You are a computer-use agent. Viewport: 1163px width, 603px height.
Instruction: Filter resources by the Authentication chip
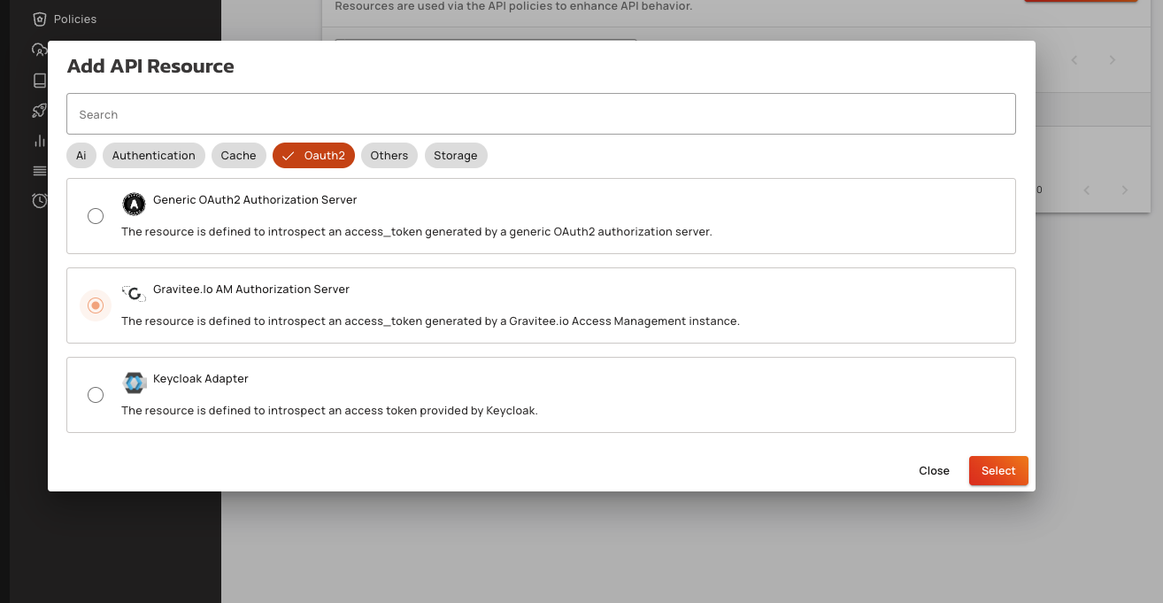point(153,156)
